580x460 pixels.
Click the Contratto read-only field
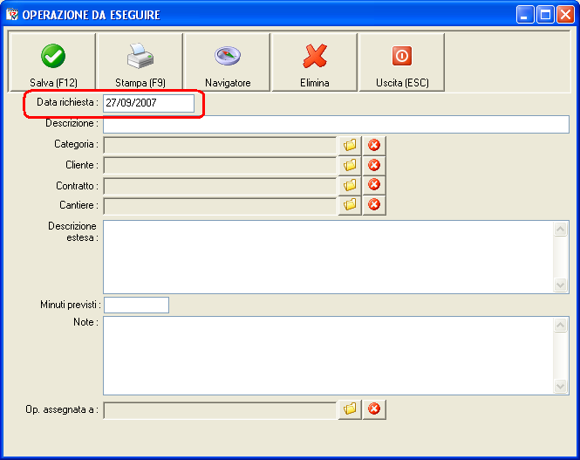[220, 186]
